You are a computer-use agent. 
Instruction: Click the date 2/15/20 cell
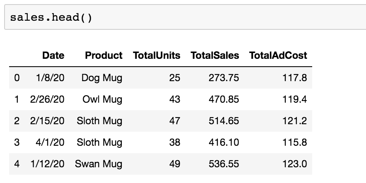48,120
